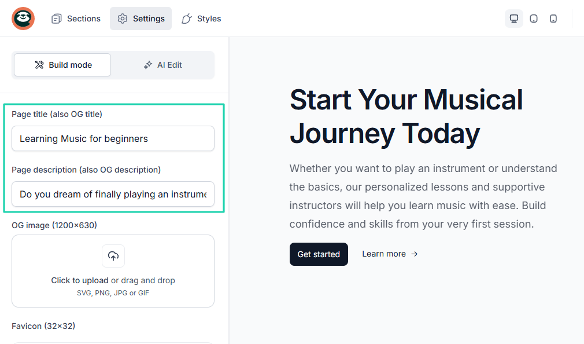This screenshot has height=344, width=584.
Task: Click the Styles paint bucket icon
Action: [x=187, y=19]
